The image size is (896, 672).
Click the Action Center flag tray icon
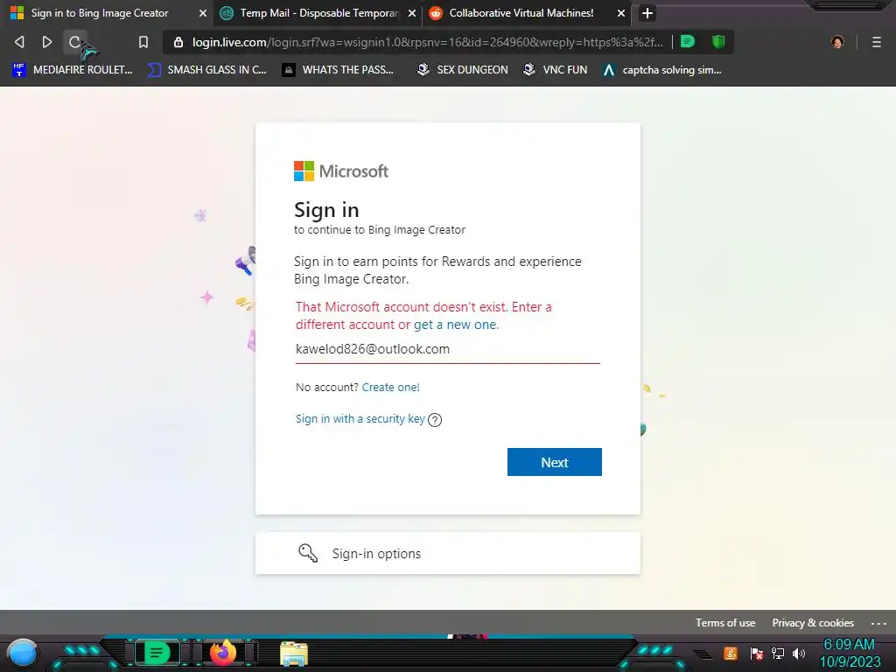(757, 653)
